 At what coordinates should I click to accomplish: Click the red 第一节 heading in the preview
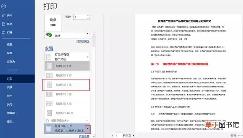point(180,64)
